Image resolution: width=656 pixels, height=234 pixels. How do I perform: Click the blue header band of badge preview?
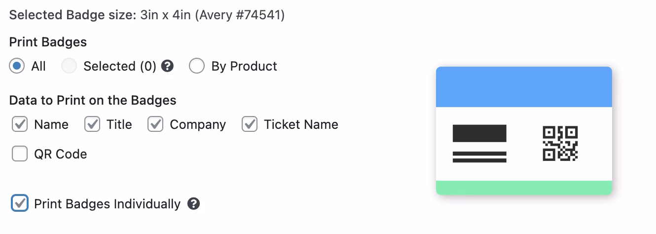click(524, 87)
